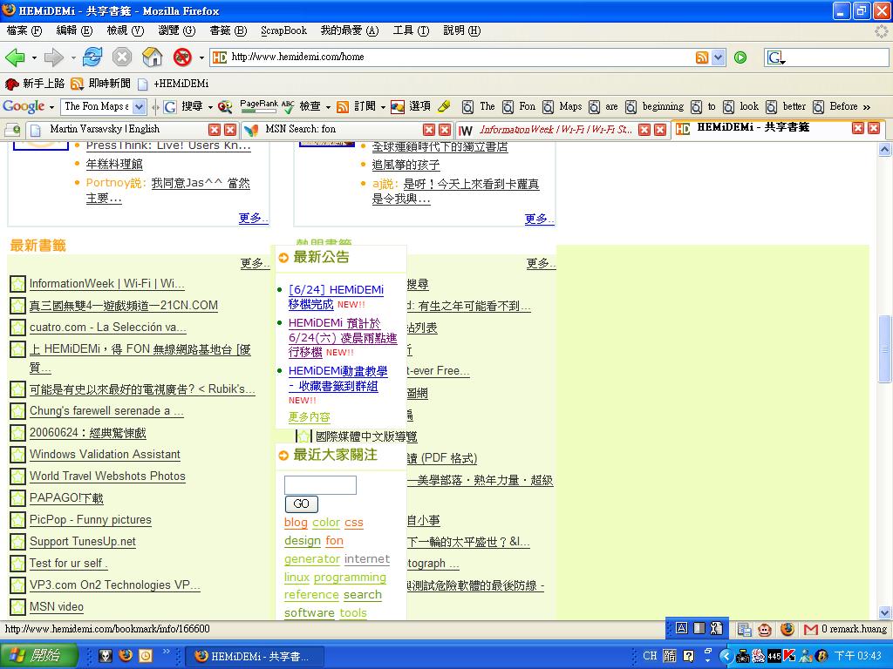Screen dimensions: 893x669
Task: Click the page's vertical scrollbar thumb
Action: (885, 348)
